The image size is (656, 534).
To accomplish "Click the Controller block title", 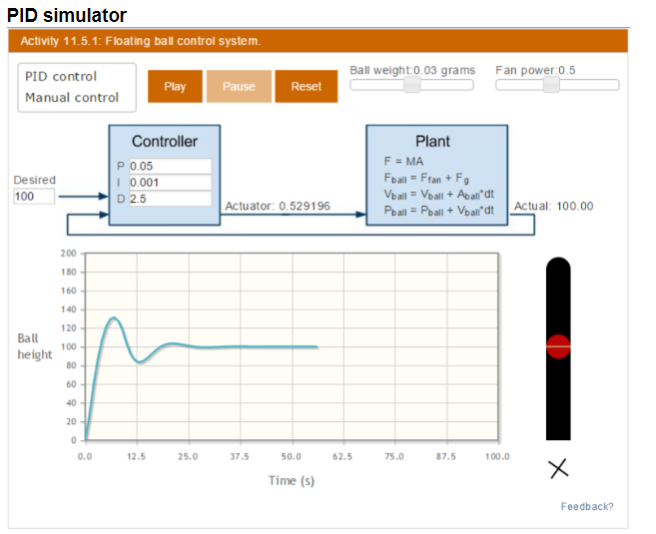I will (165, 142).
